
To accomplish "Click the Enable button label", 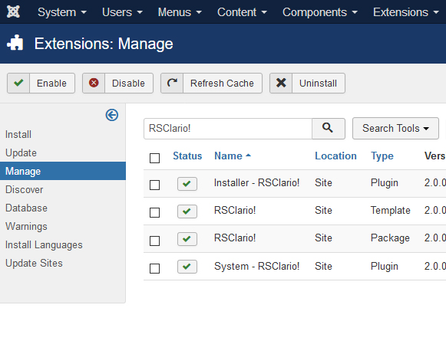I will coord(51,84).
